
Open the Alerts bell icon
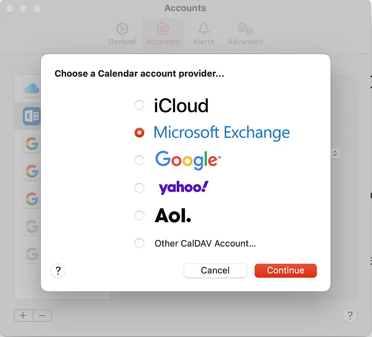204,28
